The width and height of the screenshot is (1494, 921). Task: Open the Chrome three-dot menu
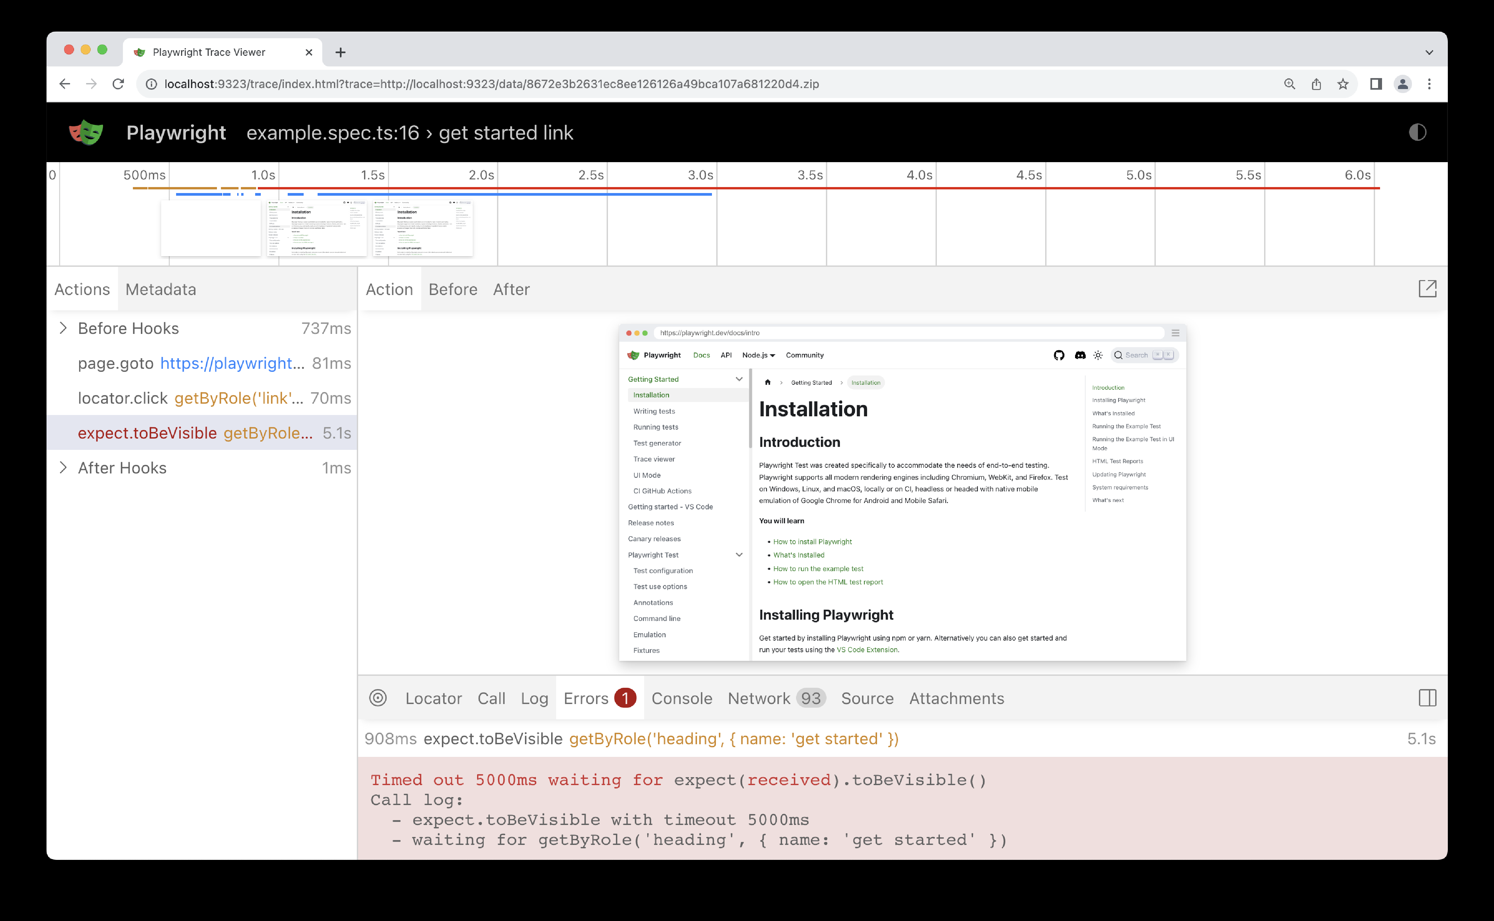pos(1429,84)
